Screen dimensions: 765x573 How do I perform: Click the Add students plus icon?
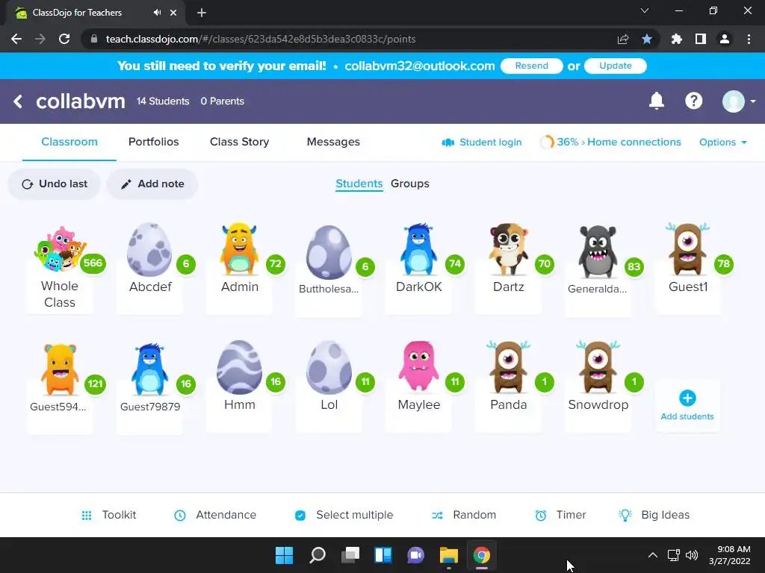tap(687, 398)
